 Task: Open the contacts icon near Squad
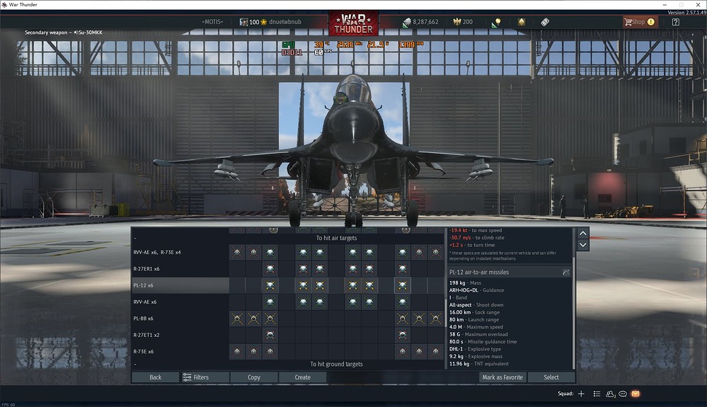[611, 394]
